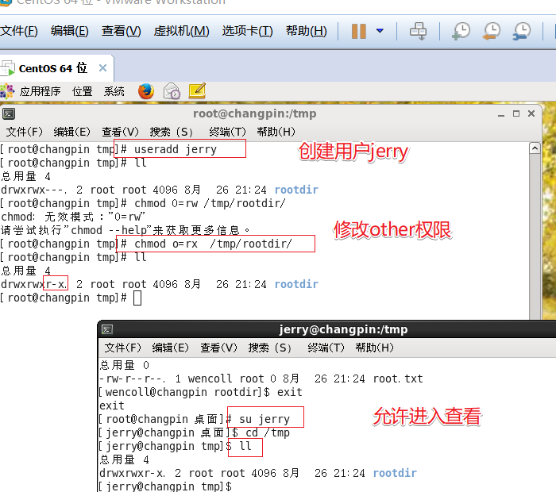Open VMware 查看(V) menu
The width and height of the screenshot is (556, 492).
(121, 31)
